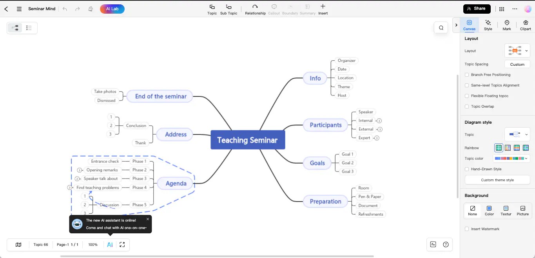This screenshot has height=258, width=535.
Task: Switch to the Style tab
Action: tap(488, 25)
